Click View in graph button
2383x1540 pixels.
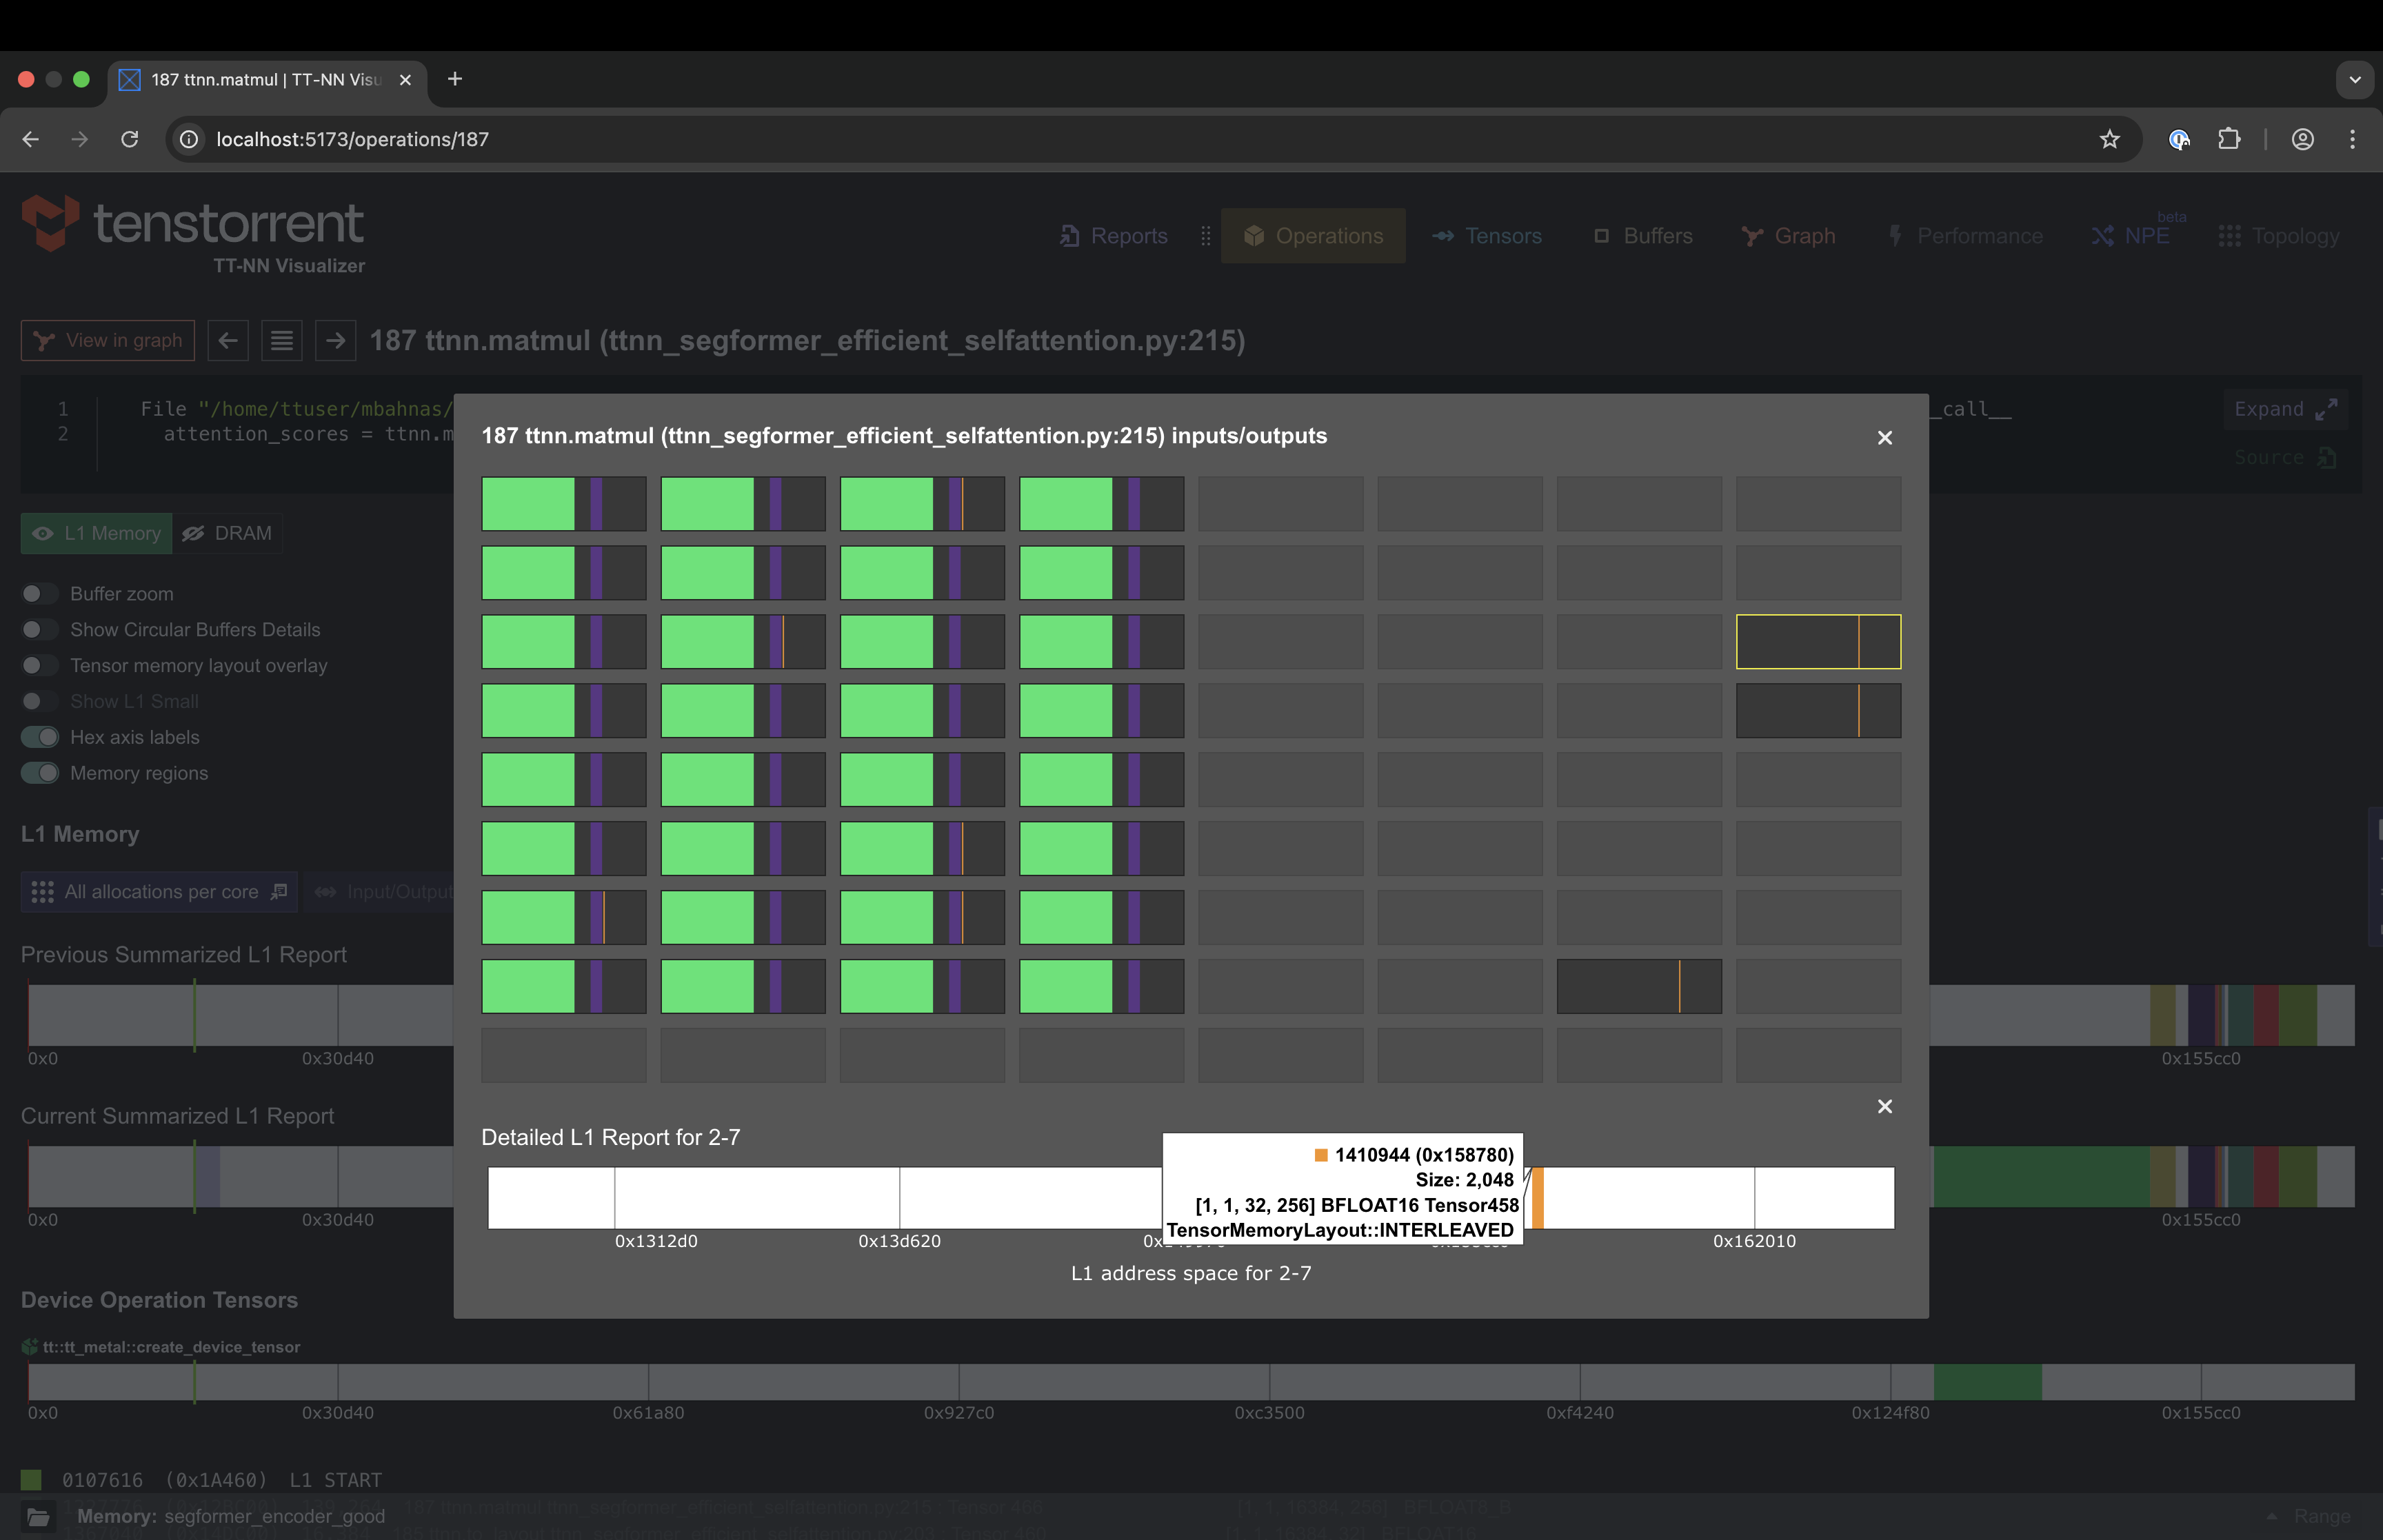click(x=108, y=341)
